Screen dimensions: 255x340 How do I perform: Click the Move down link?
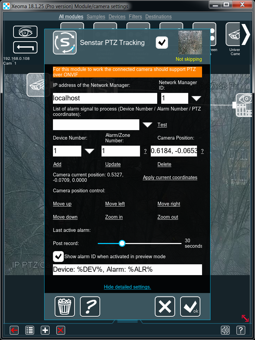65,217
